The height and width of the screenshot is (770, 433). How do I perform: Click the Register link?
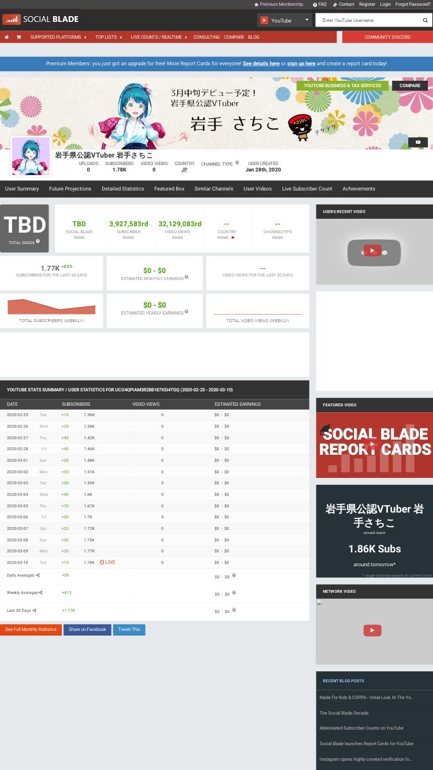point(367,4)
